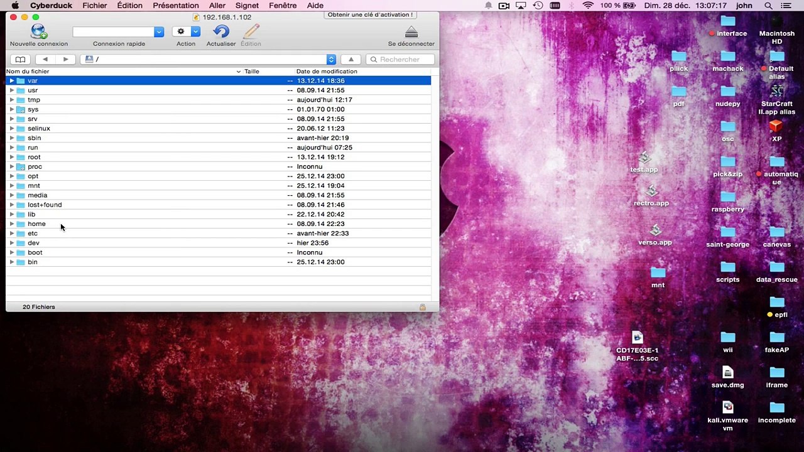Click the Édition pencil toolbar button
Screen dimensions: 804x452
coord(251,31)
